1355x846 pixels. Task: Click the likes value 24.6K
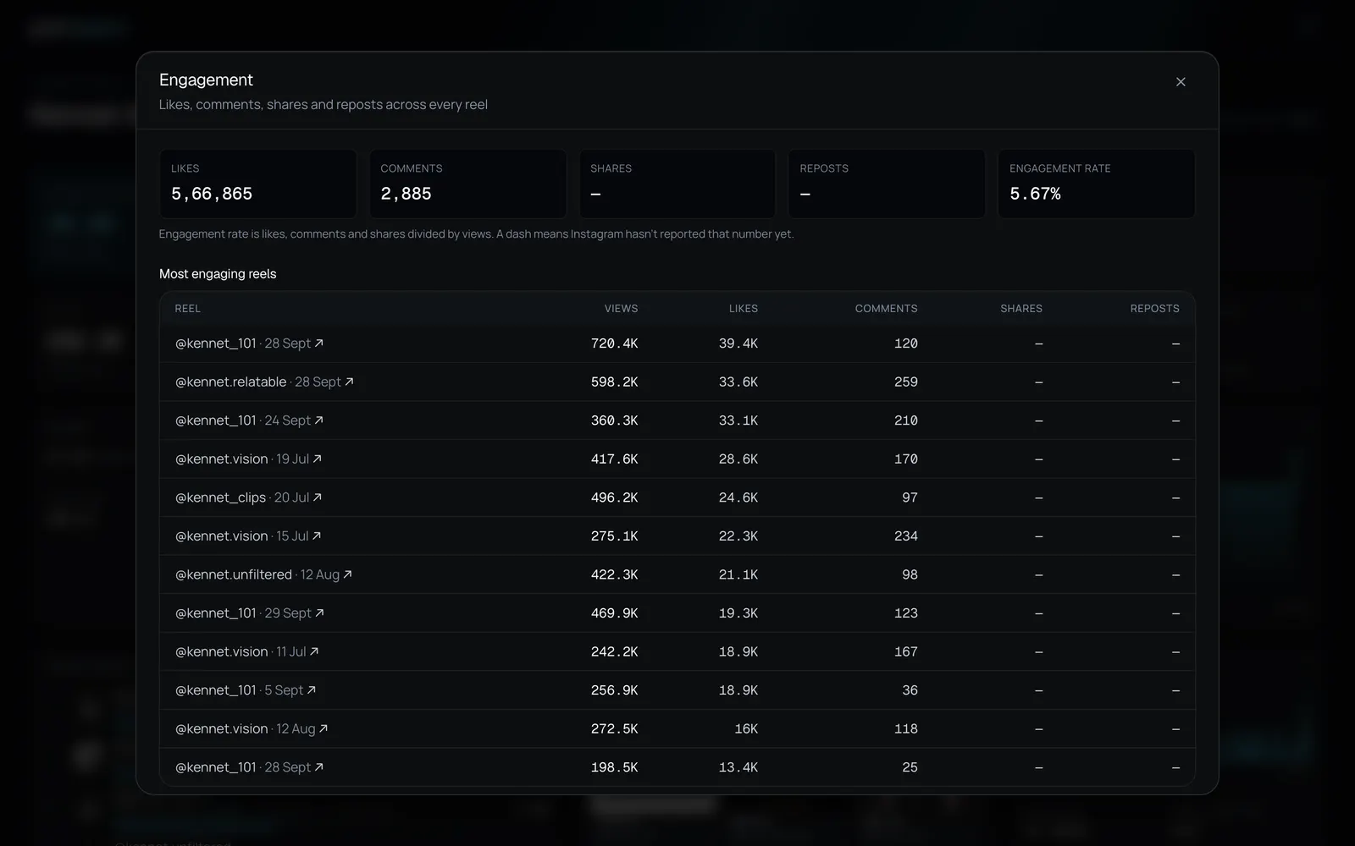coord(738,497)
